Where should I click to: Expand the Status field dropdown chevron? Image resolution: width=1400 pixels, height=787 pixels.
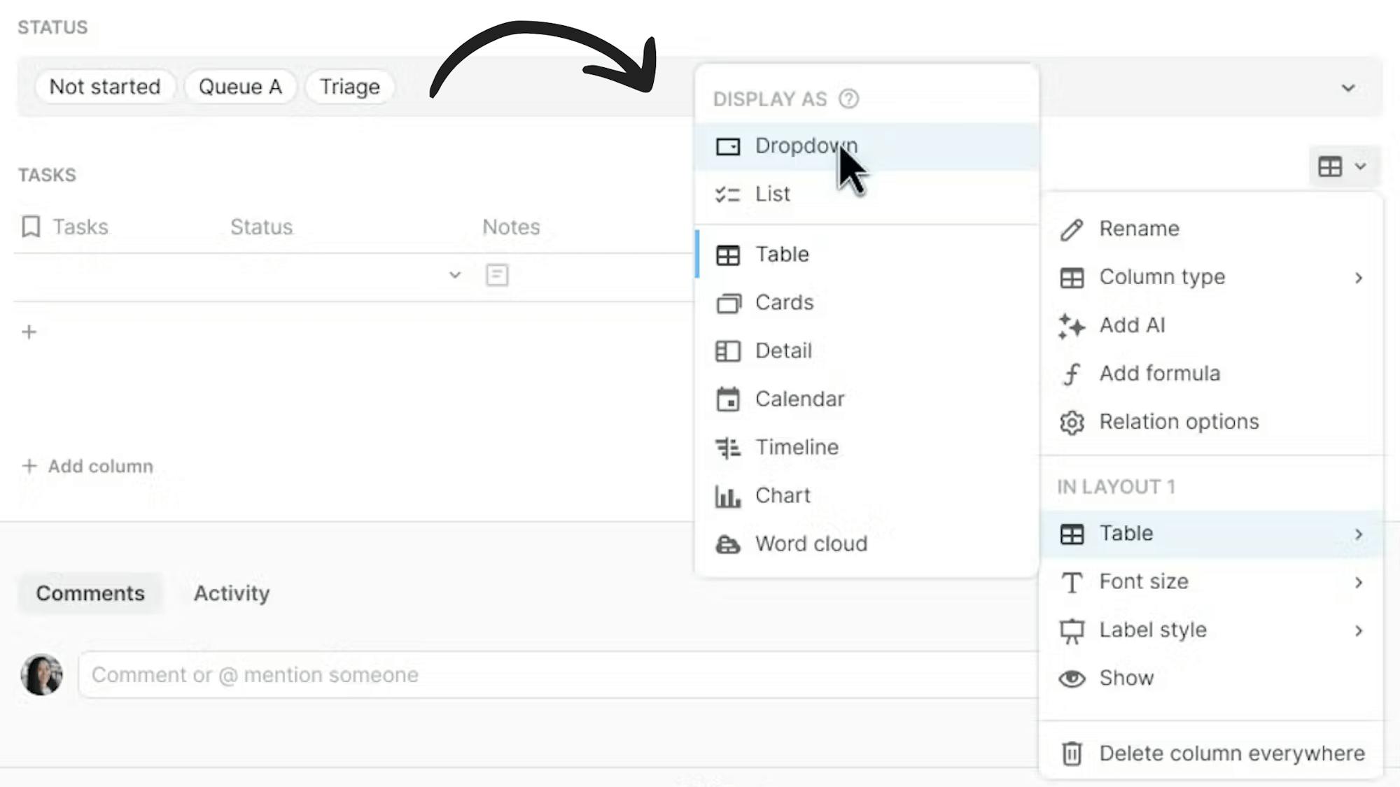pos(1348,88)
